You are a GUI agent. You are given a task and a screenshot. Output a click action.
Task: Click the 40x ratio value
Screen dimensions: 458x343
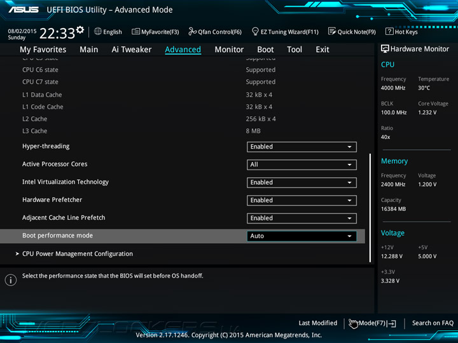pos(385,137)
